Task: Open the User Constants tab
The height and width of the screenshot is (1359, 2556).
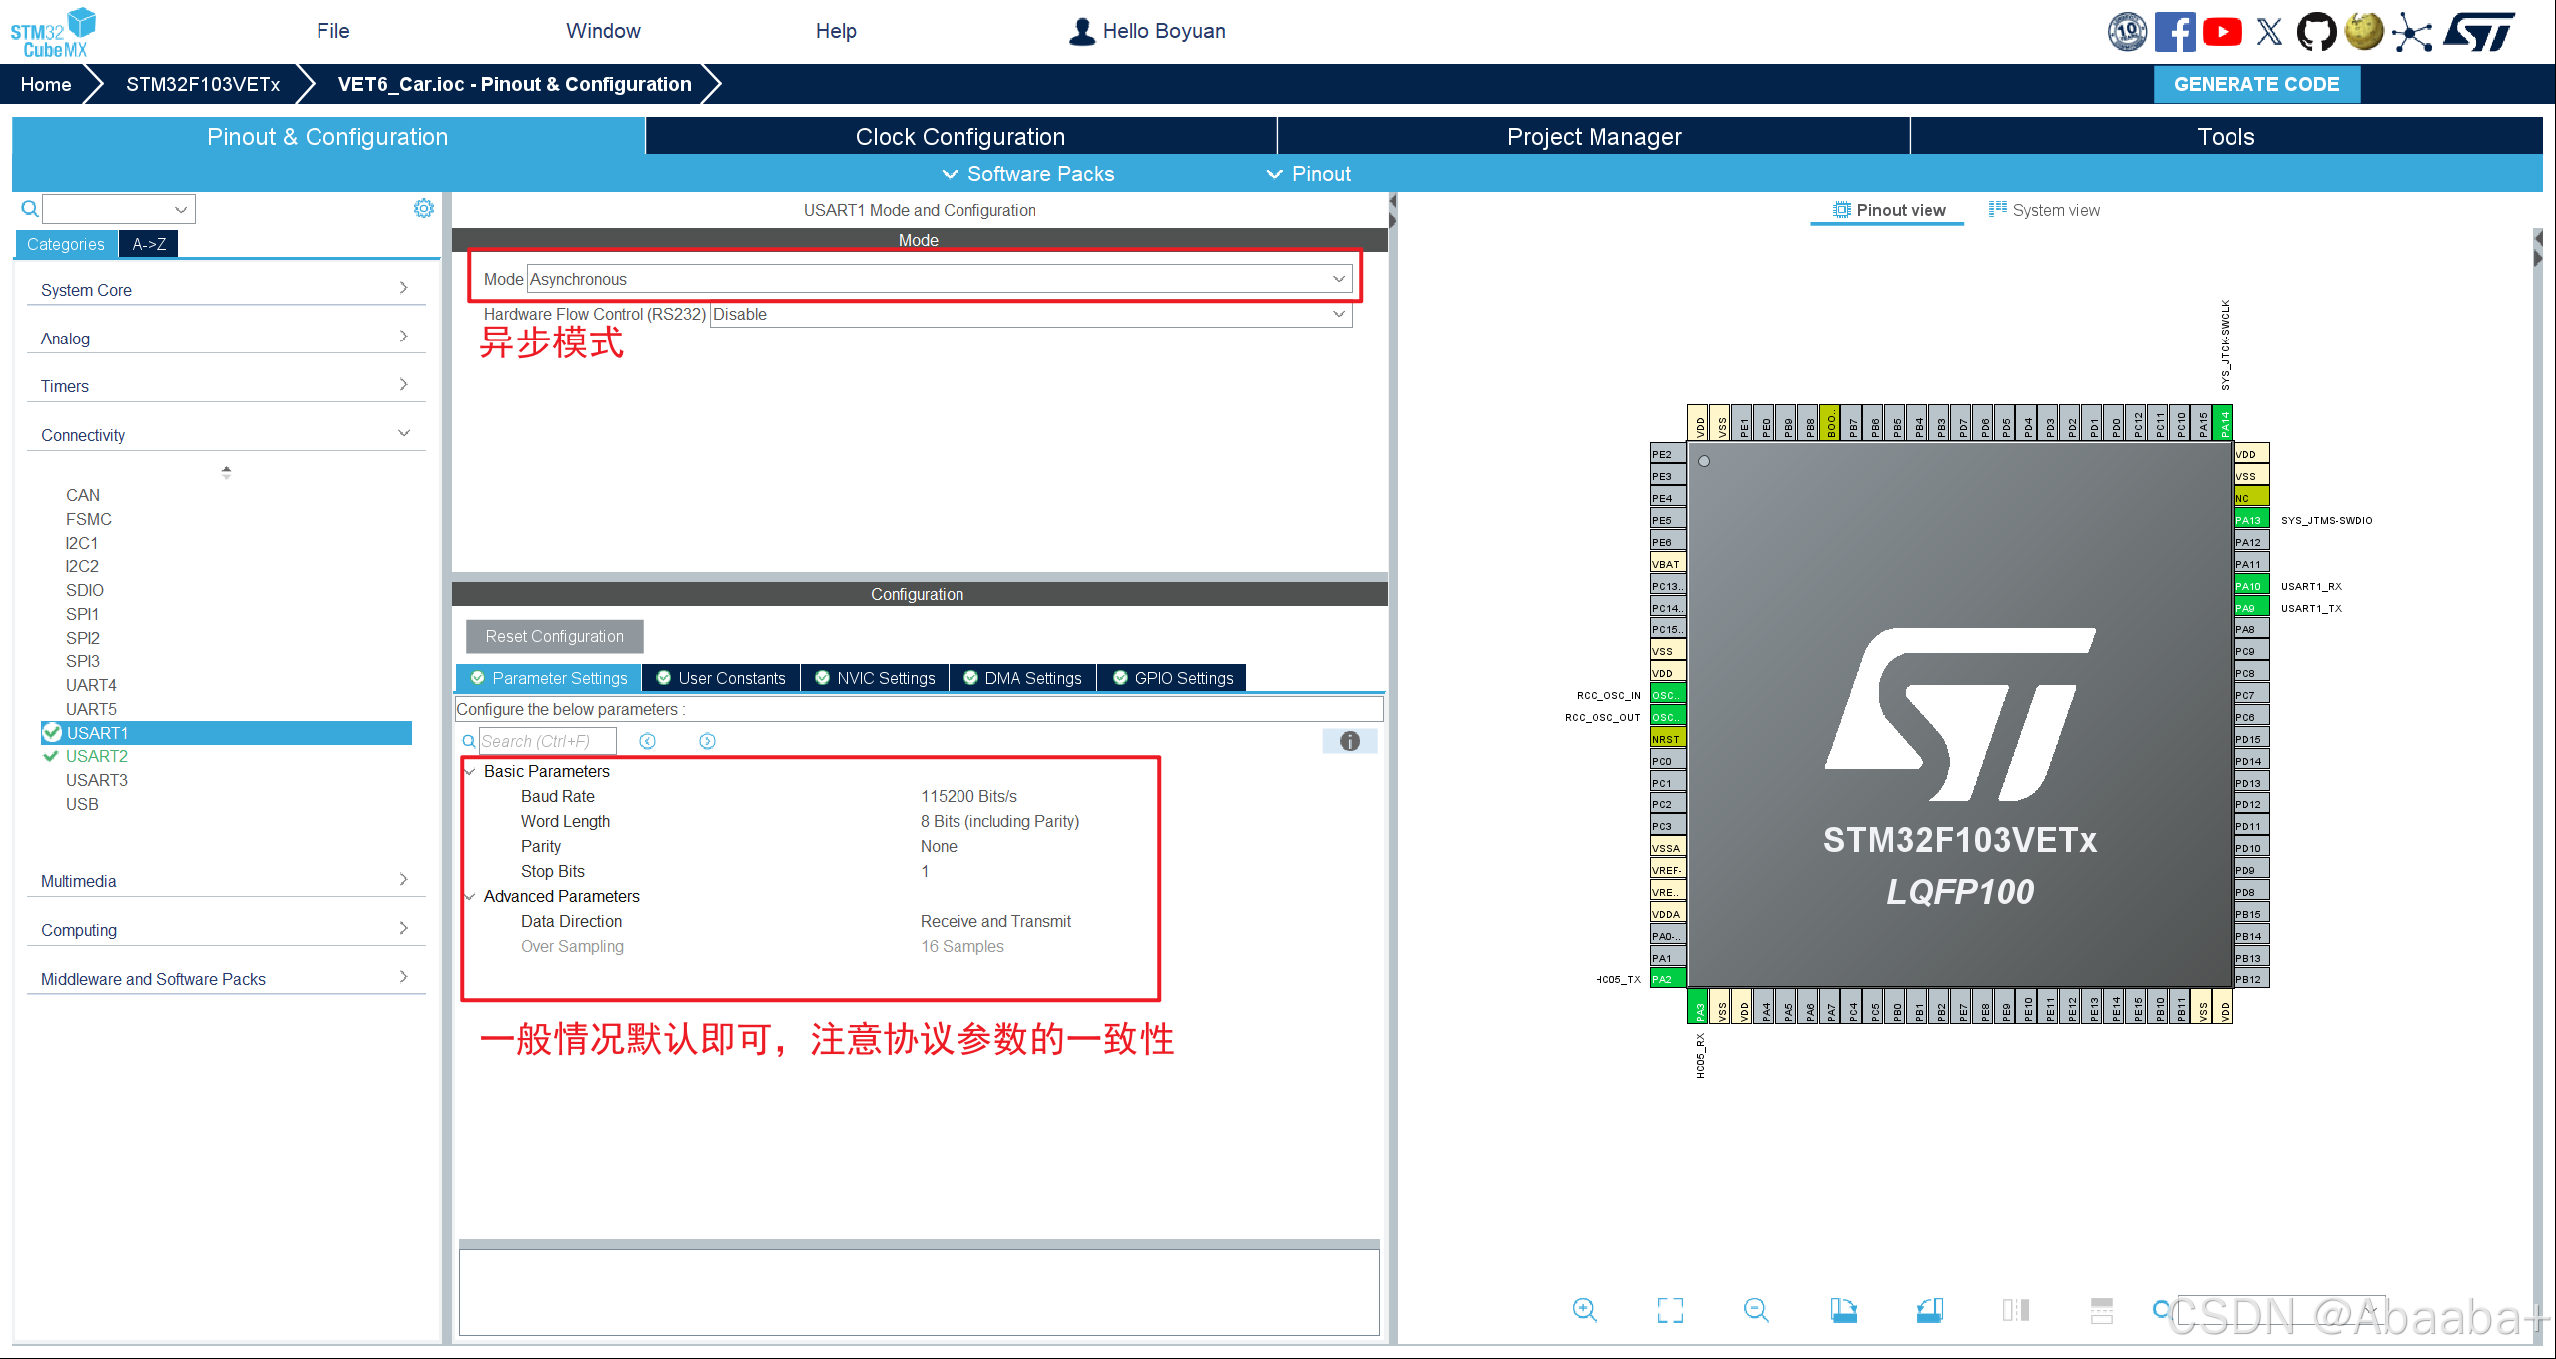Action: point(721,678)
